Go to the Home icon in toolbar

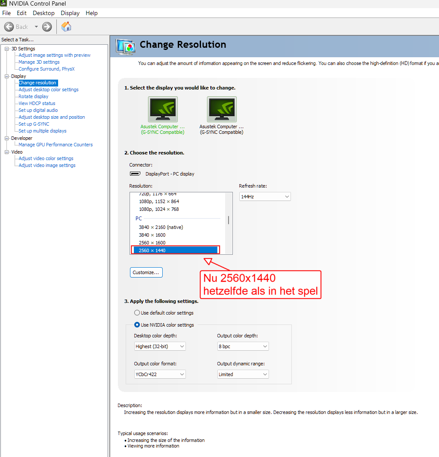[66, 27]
